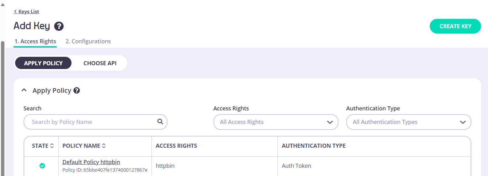Collapse the Apply Policy section chevron
488x176 pixels.
click(x=24, y=90)
